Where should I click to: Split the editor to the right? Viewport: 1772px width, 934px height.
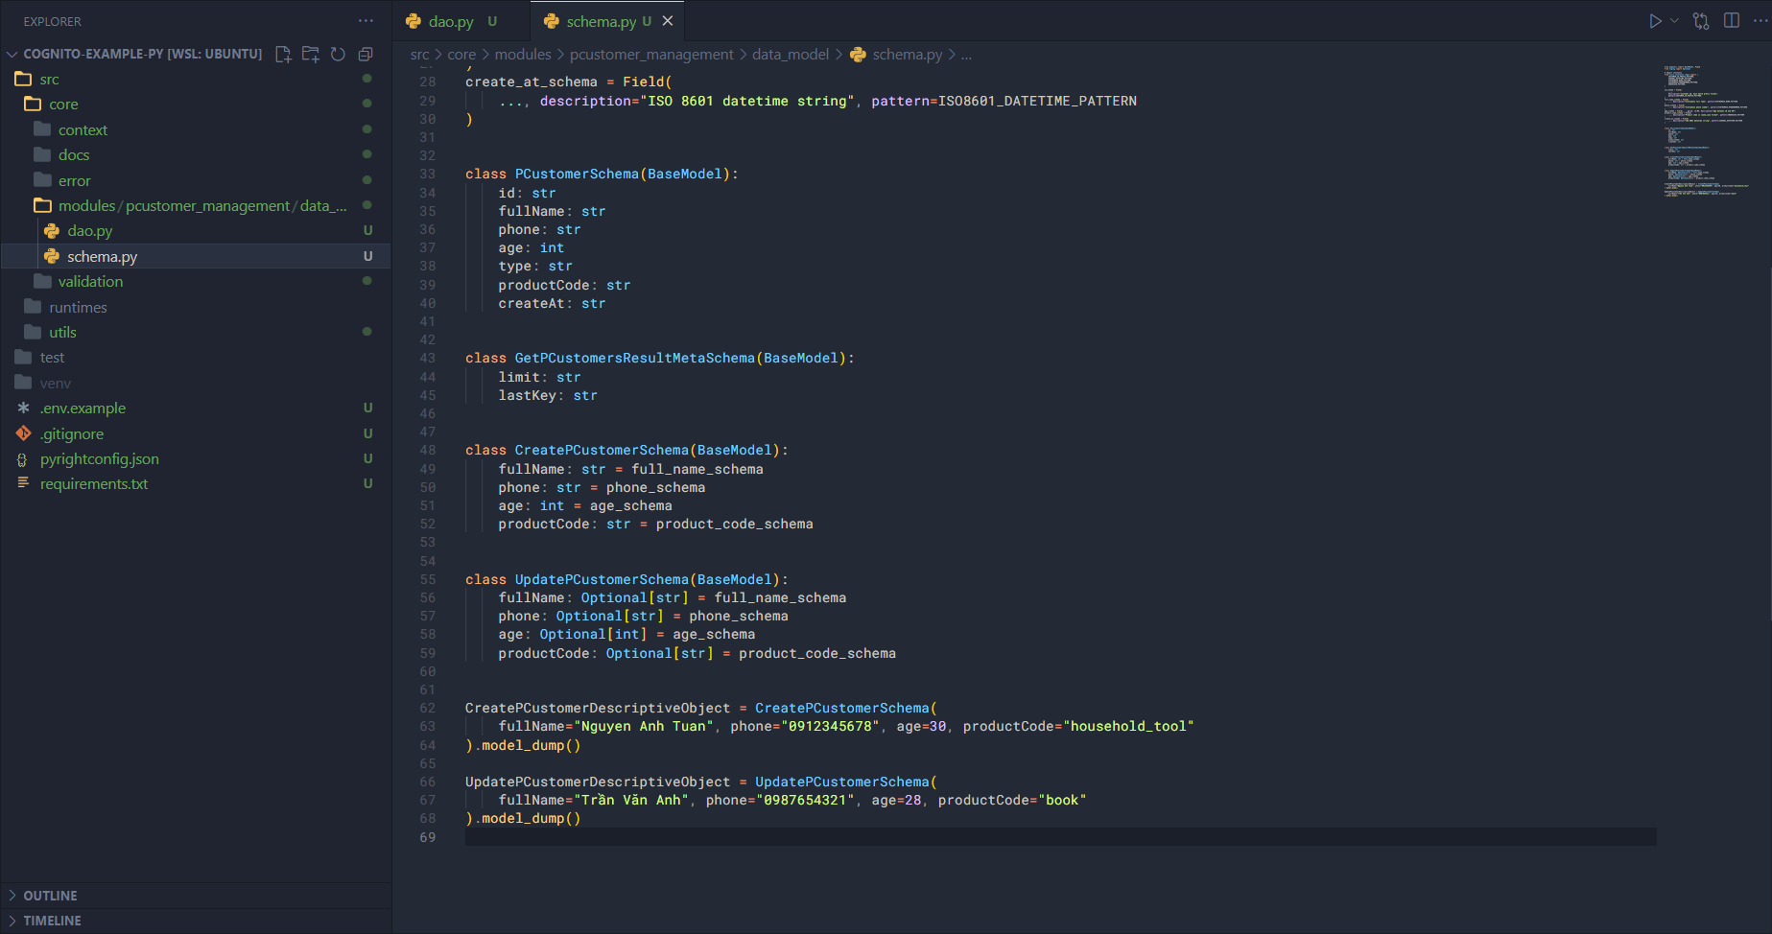coord(1732,21)
